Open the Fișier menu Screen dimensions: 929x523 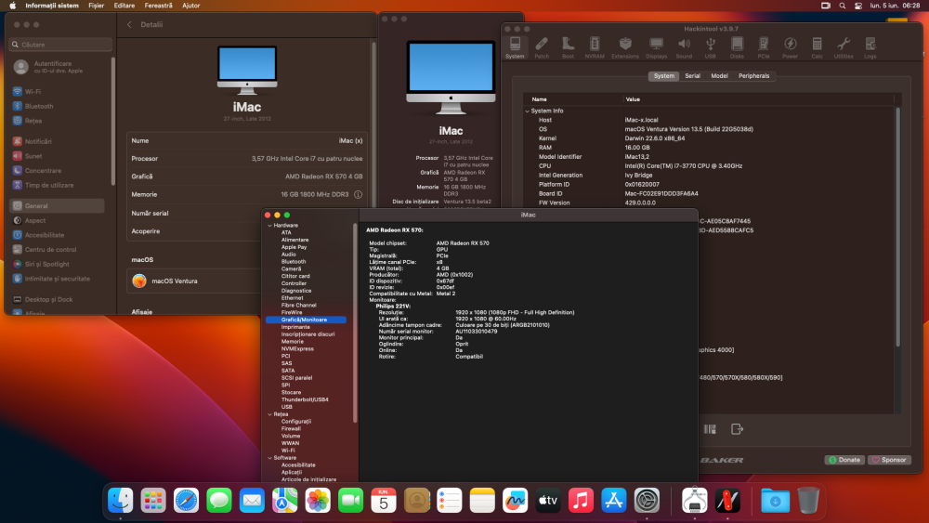[x=96, y=6]
